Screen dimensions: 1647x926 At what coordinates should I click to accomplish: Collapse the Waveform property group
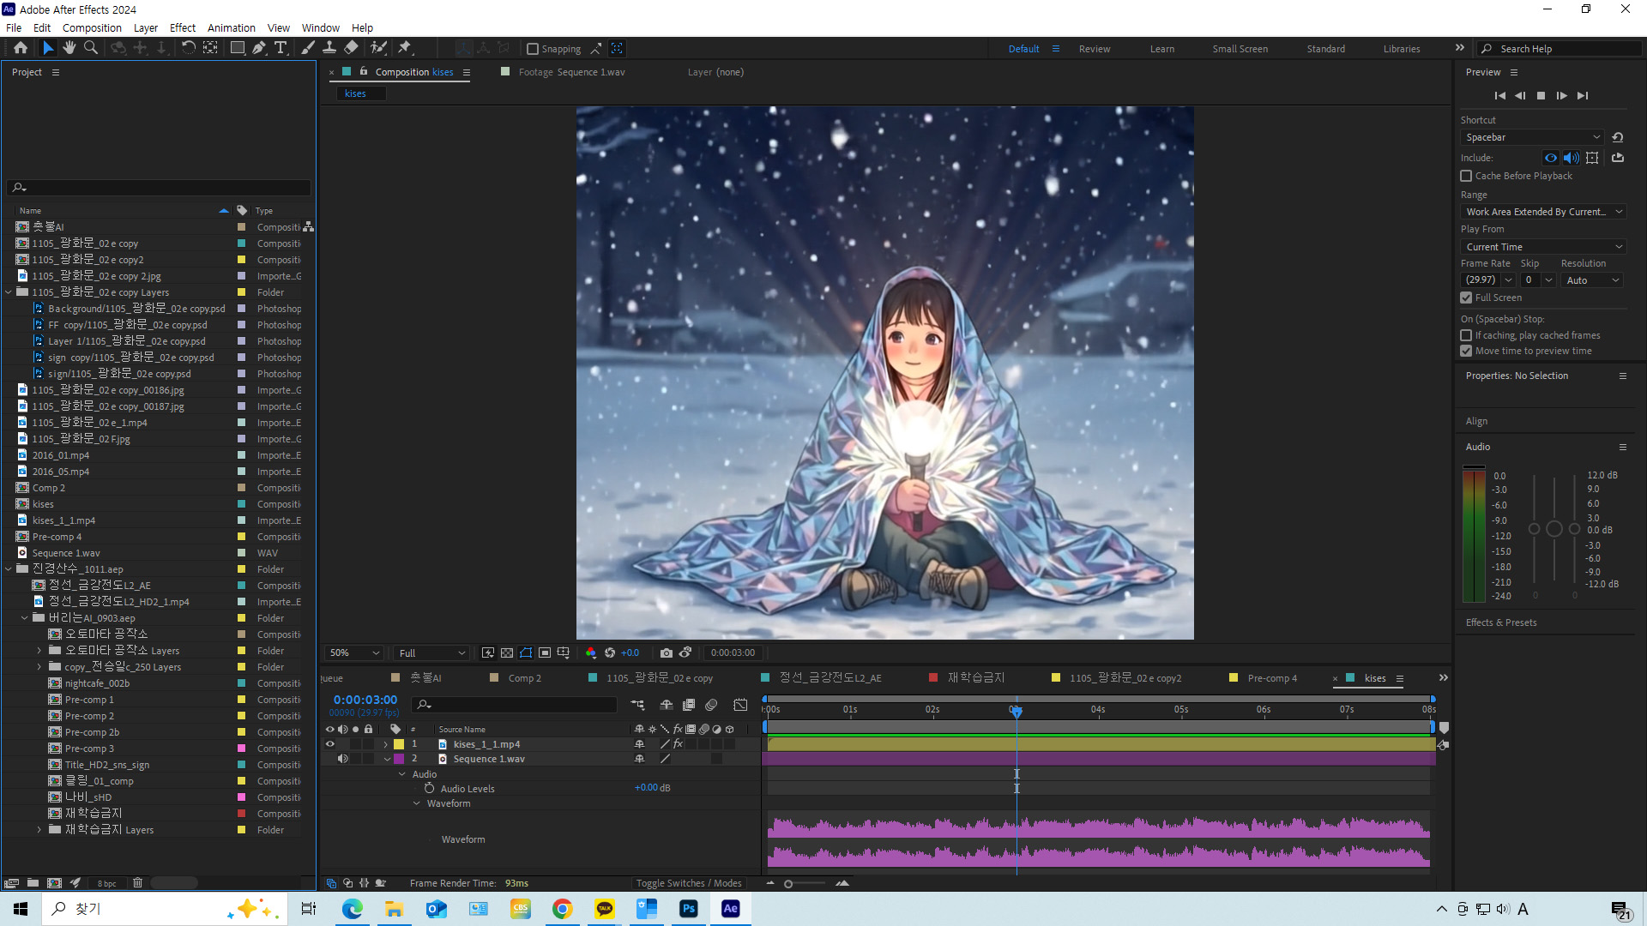[x=417, y=803]
